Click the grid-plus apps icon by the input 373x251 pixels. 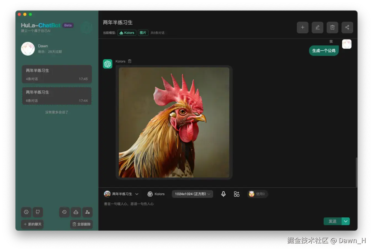coord(237,194)
